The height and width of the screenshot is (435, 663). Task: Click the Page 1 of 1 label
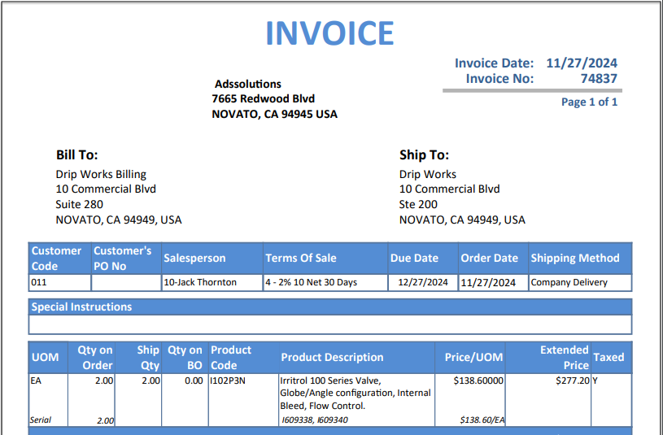[x=589, y=102]
